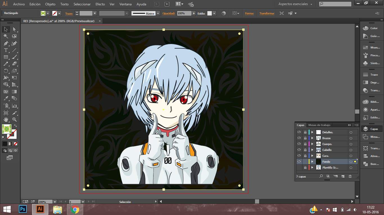Select the Pen tool
The width and height of the screenshot is (384, 215).
click(6, 43)
